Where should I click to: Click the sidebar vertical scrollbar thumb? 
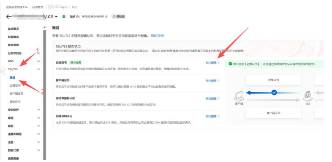[44, 95]
